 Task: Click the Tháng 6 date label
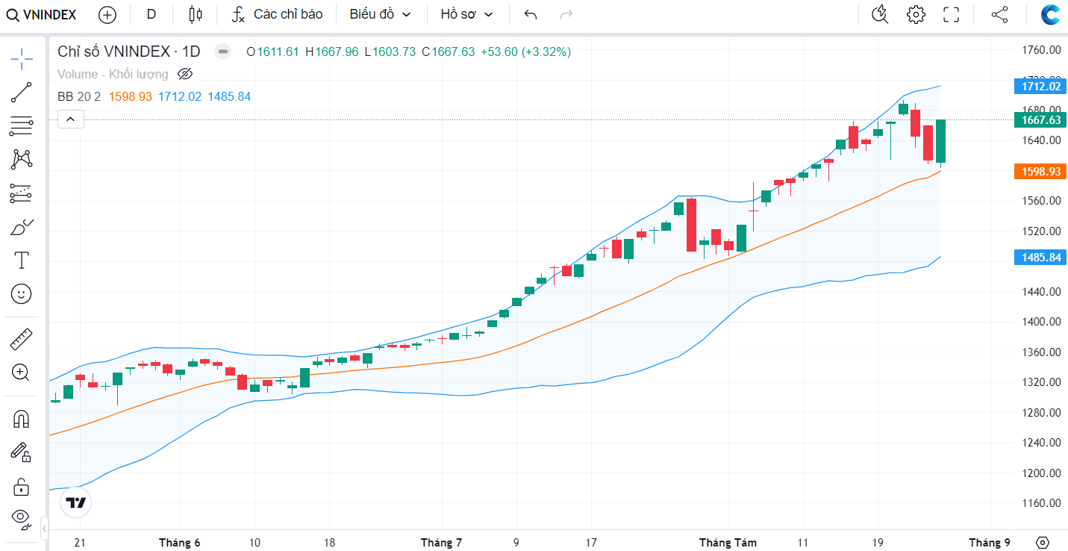click(179, 543)
